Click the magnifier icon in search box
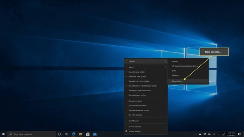 click(10, 134)
